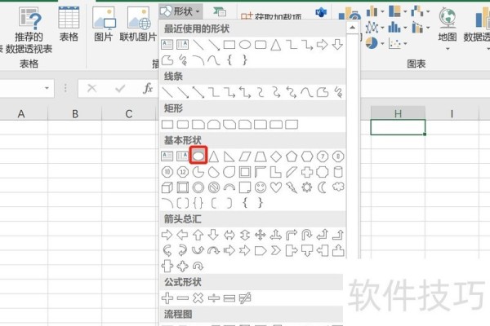Pick the dodecagon shape labeled 12
The image size is (490, 326).
183,172
